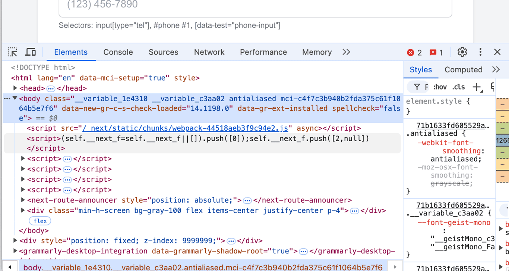Click ellipsis inside next-route-announcer element
This screenshot has width=509, height=271.
pyautogui.click(x=247, y=200)
